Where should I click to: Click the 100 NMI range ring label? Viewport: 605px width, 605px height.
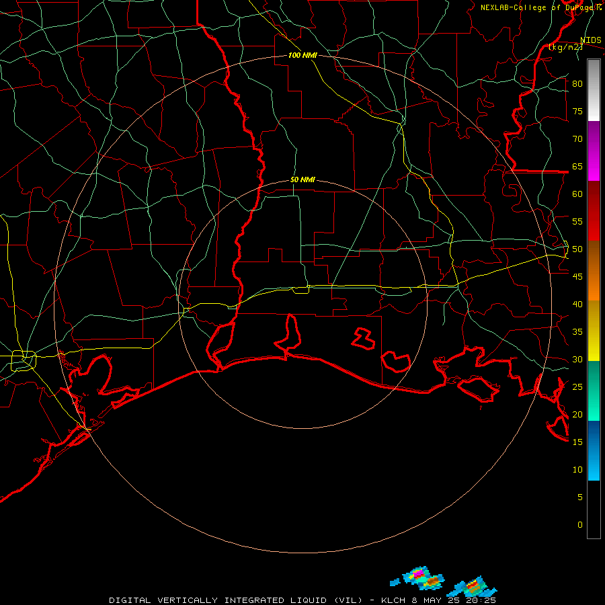[302, 55]
